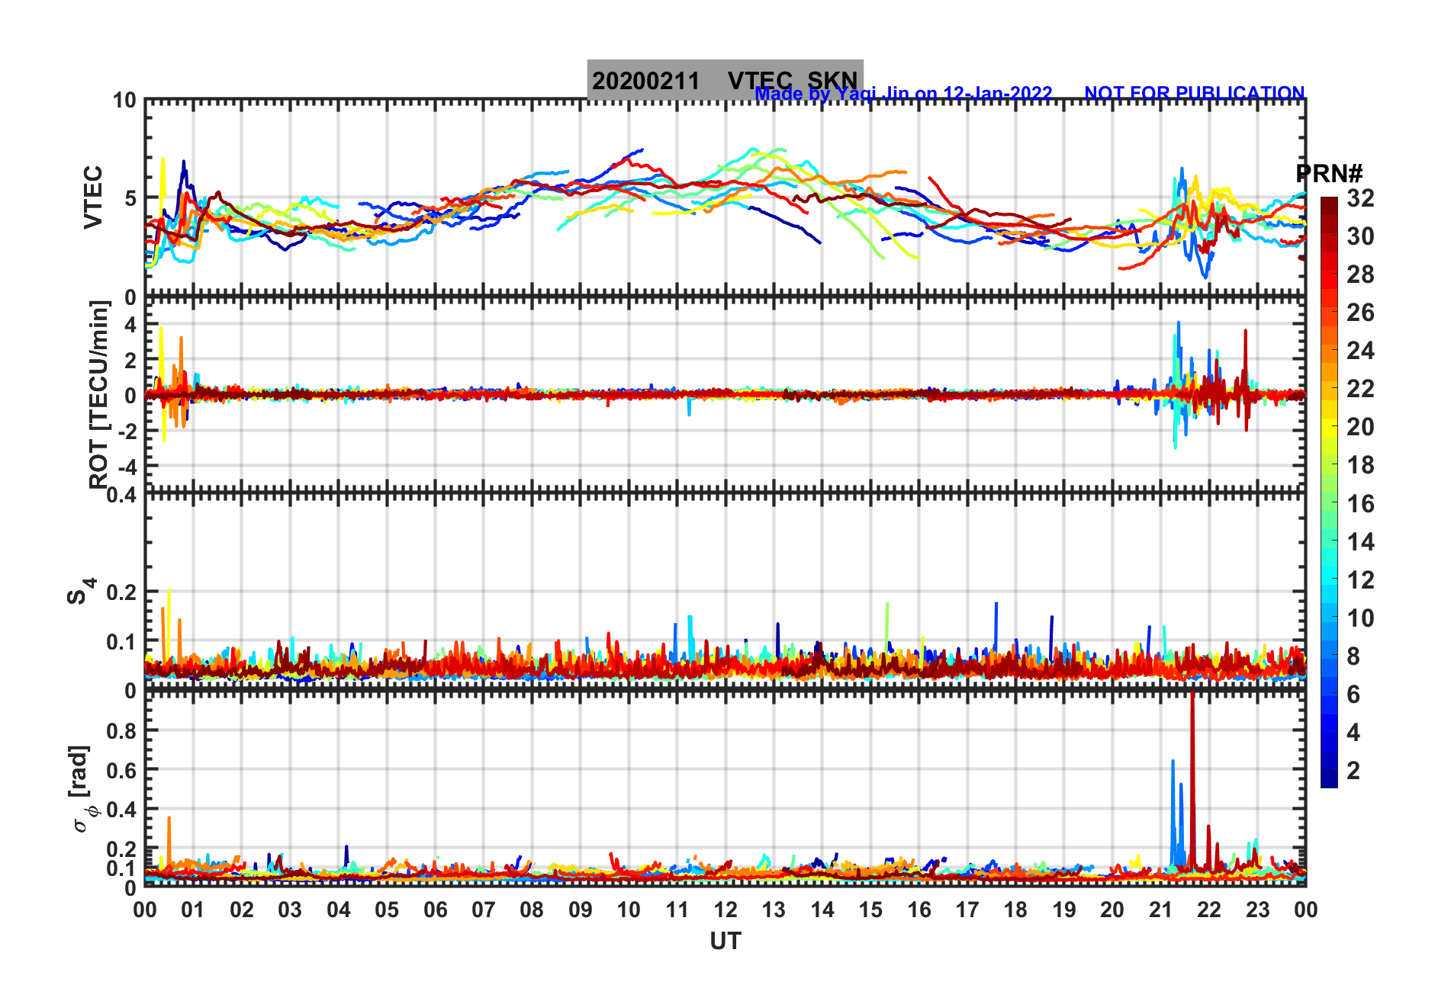Pick the yellow band beside "20" on PRN colorbar
The width and height of the screenshot is (1451, 985).
pos(1329,427)
